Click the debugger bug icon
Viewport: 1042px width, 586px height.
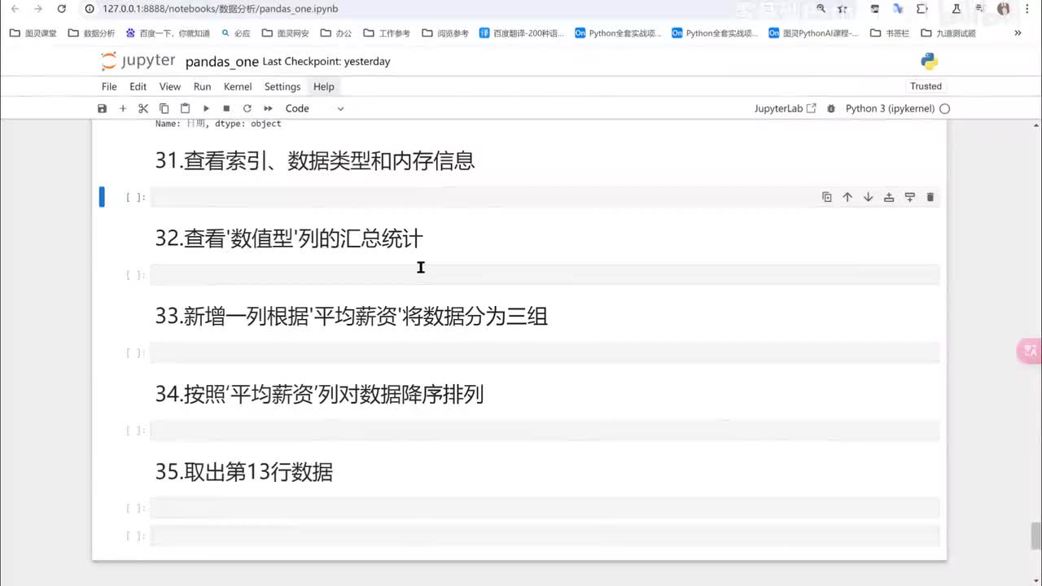[x=831, y=108]
